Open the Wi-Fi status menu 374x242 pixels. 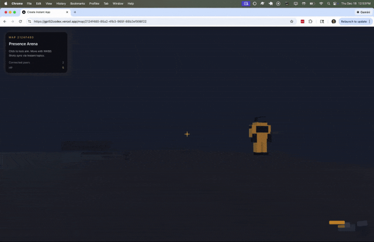point(321,3)
